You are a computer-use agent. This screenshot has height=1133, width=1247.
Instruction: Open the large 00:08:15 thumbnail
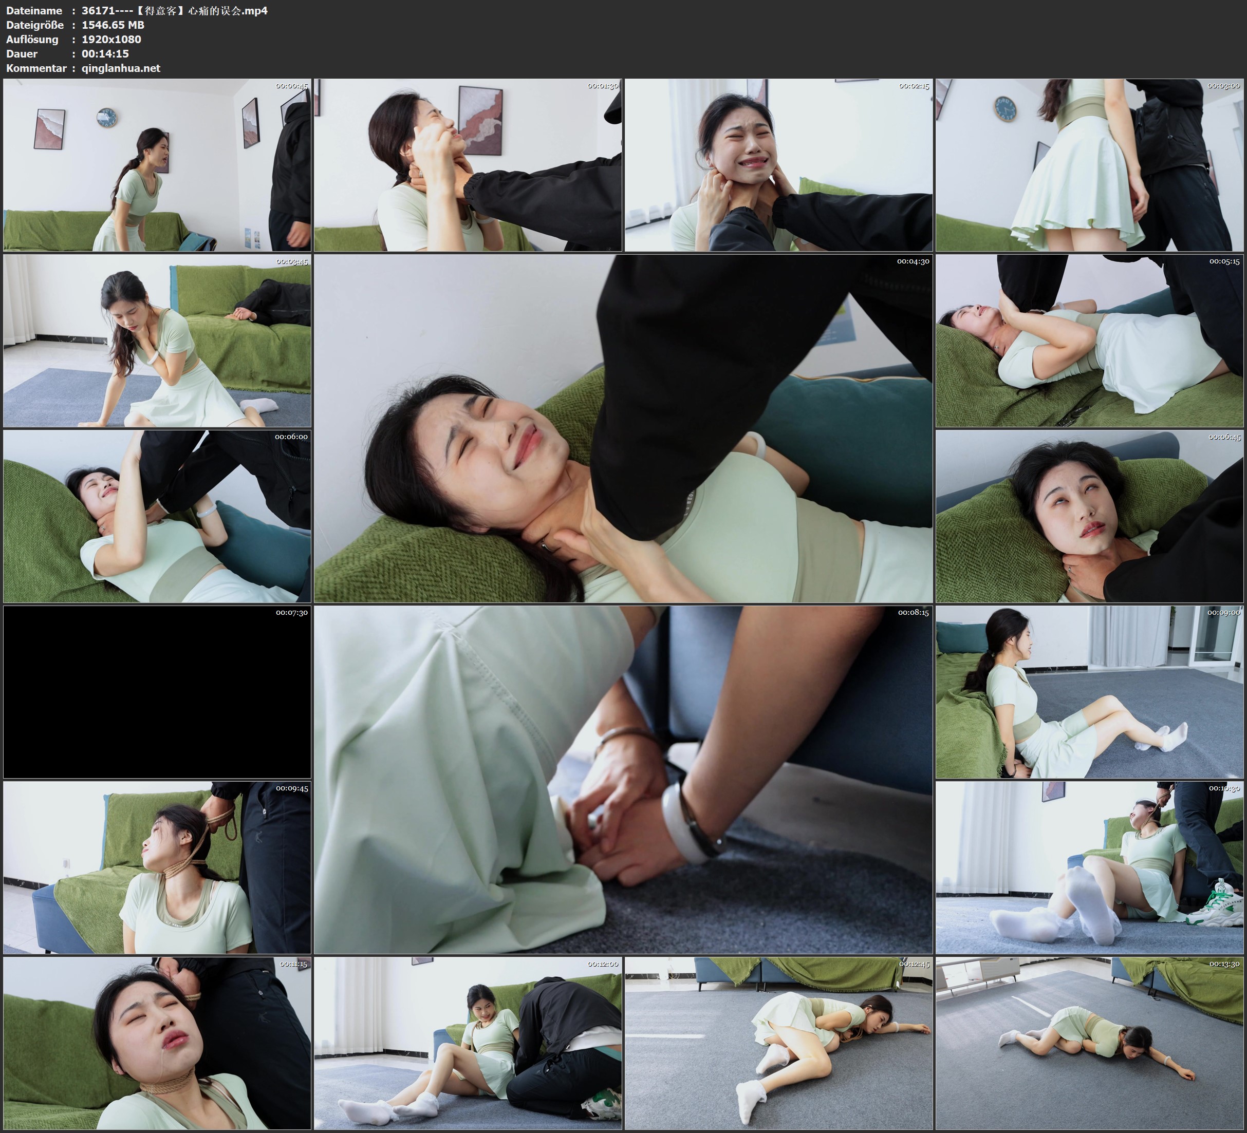coord(623,779)
